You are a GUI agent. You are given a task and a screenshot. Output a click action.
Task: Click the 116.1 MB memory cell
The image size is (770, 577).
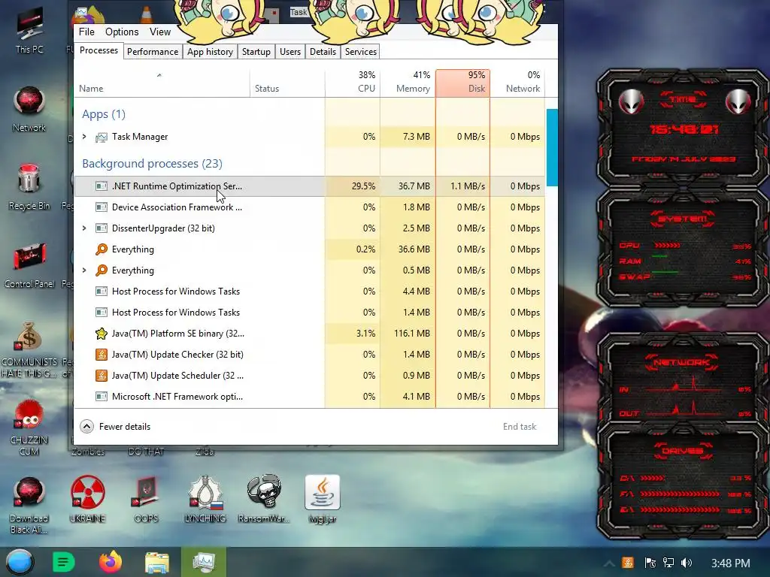408,334
